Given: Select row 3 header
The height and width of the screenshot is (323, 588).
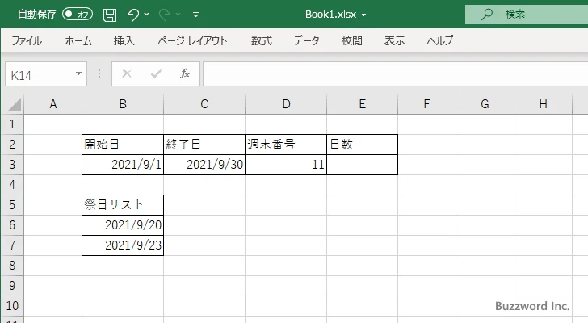Looking at the screenshot, I should (x=12, y=165).
